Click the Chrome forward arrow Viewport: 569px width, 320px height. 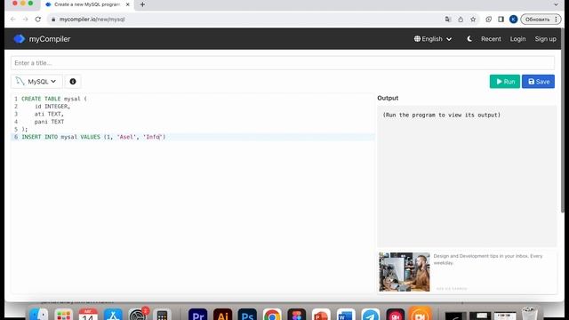tap(26, 20)
